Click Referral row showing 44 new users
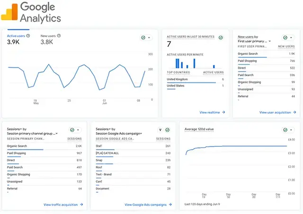 coord(266,97)
